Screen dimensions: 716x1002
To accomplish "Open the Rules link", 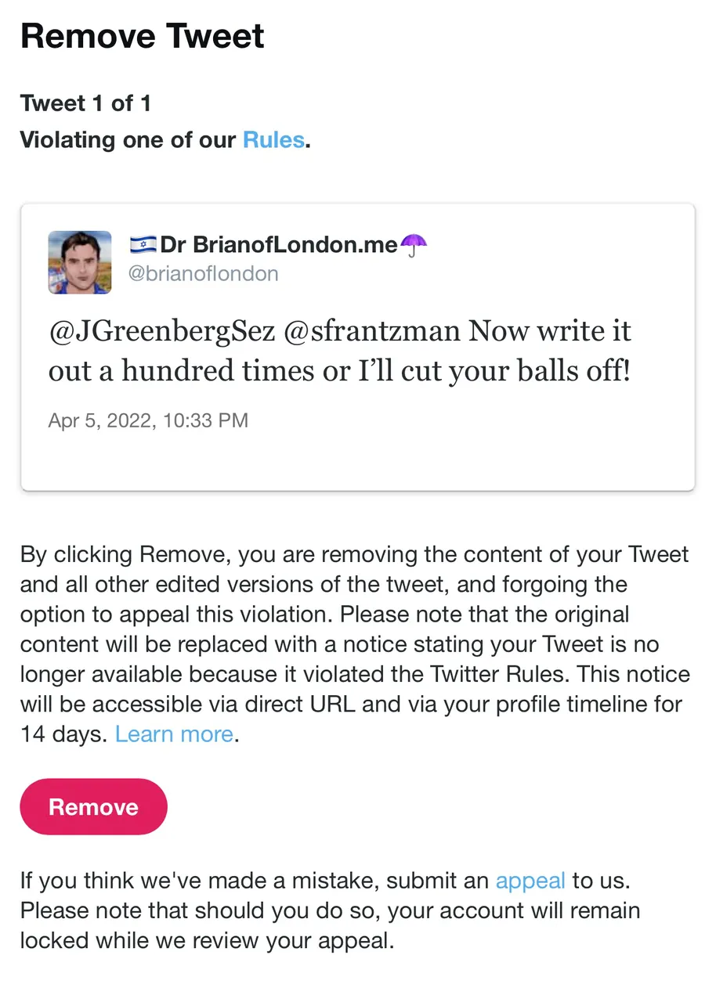I will point(273,140).
